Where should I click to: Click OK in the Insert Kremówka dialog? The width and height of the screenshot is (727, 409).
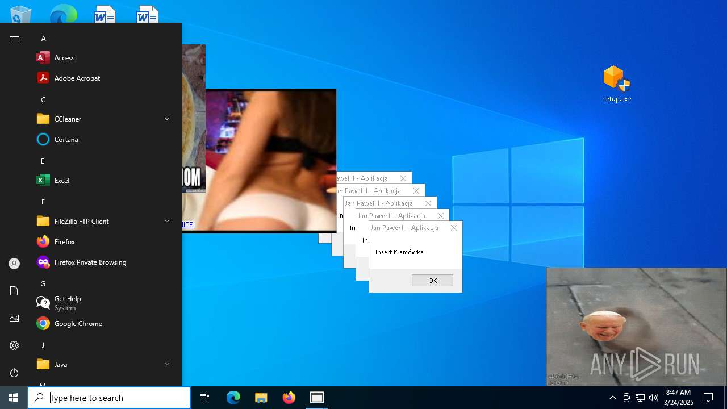click(x=432, y=280)
